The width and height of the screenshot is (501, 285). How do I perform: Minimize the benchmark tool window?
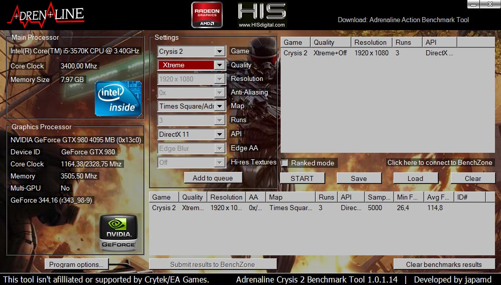pyautogui.click(x=473, y=4)
